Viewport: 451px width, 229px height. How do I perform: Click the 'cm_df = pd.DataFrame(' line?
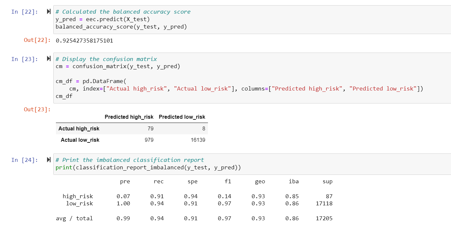coord(91,81)
